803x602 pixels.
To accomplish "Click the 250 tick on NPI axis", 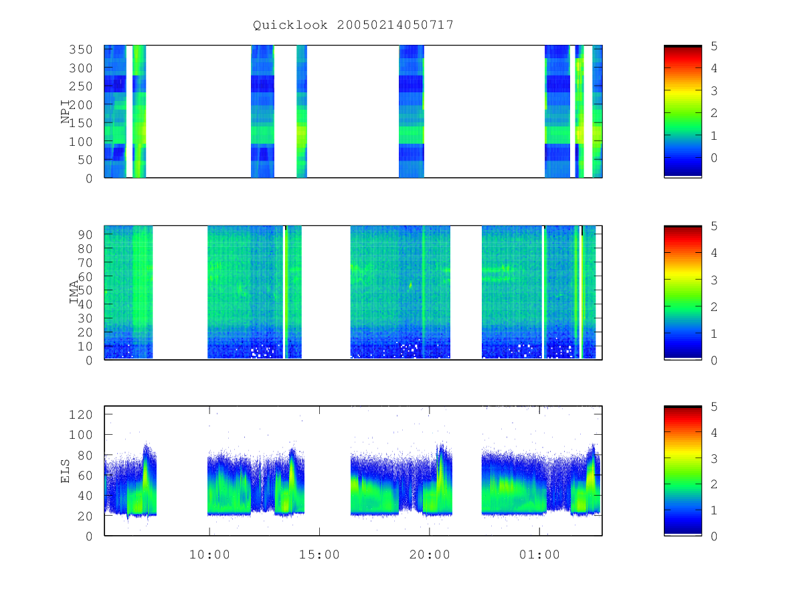I will pyautogui.click(x=80, y=86).
